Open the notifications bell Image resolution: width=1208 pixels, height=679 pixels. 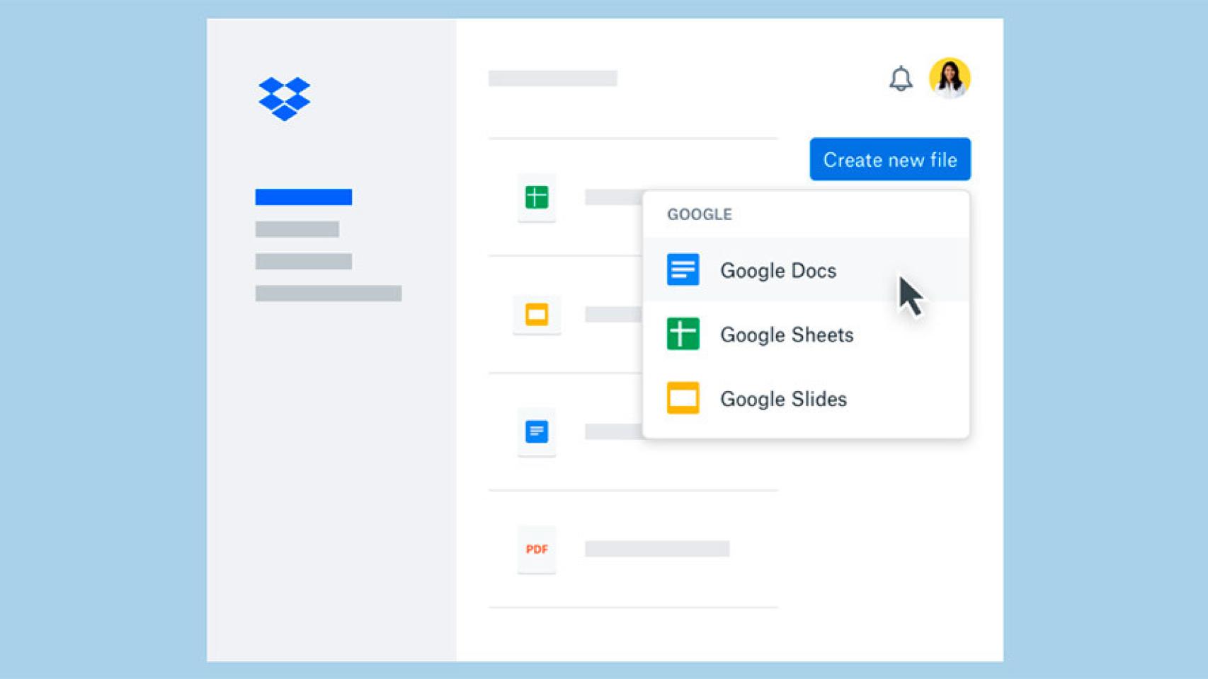point(900,79)
